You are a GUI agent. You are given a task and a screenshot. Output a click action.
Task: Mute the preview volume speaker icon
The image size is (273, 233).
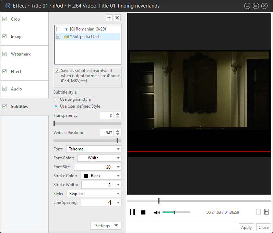(x=157, y=212)
